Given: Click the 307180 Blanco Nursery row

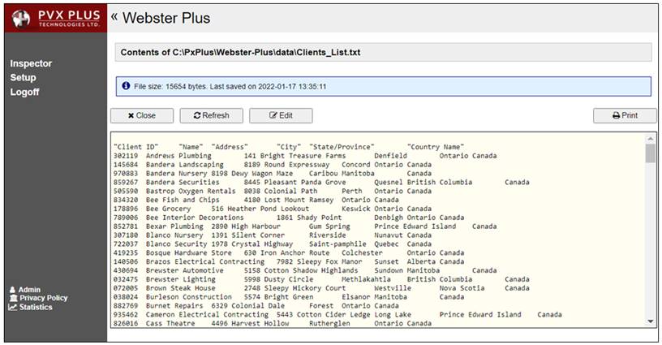Looking at the screenshot, I should click(x=273, y=235).
